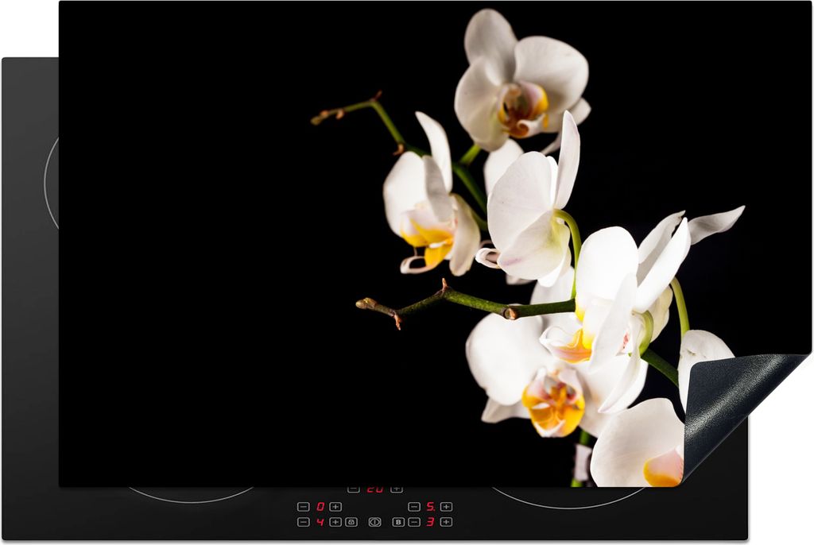Tap the plus button beside the 3 display
The width and height of the screenshot is (814, 545).
pos(446,522)
